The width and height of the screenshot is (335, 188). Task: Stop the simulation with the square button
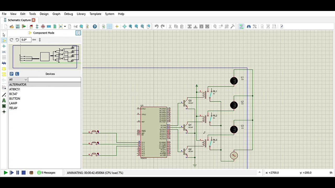coord(24,173)
